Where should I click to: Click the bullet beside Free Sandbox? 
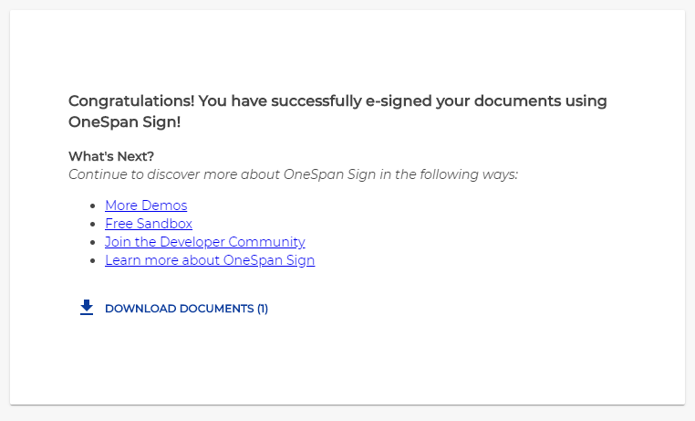[93, 224]
